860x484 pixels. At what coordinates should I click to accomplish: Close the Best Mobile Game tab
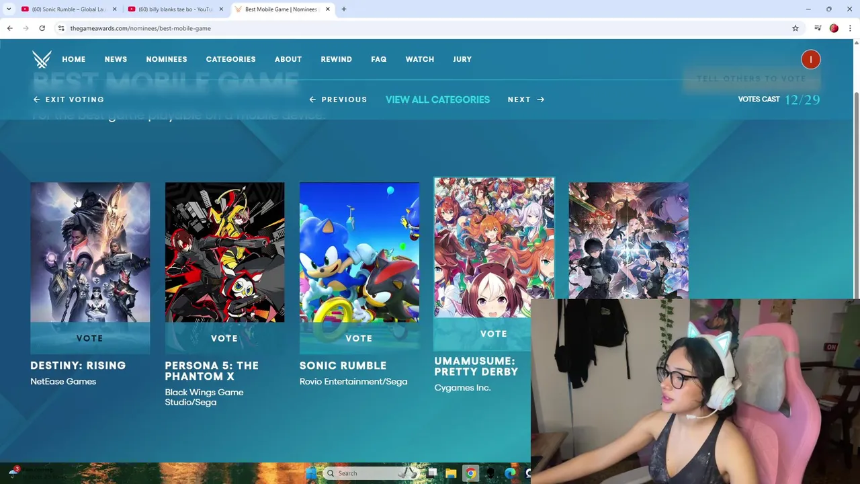point(327,9)
